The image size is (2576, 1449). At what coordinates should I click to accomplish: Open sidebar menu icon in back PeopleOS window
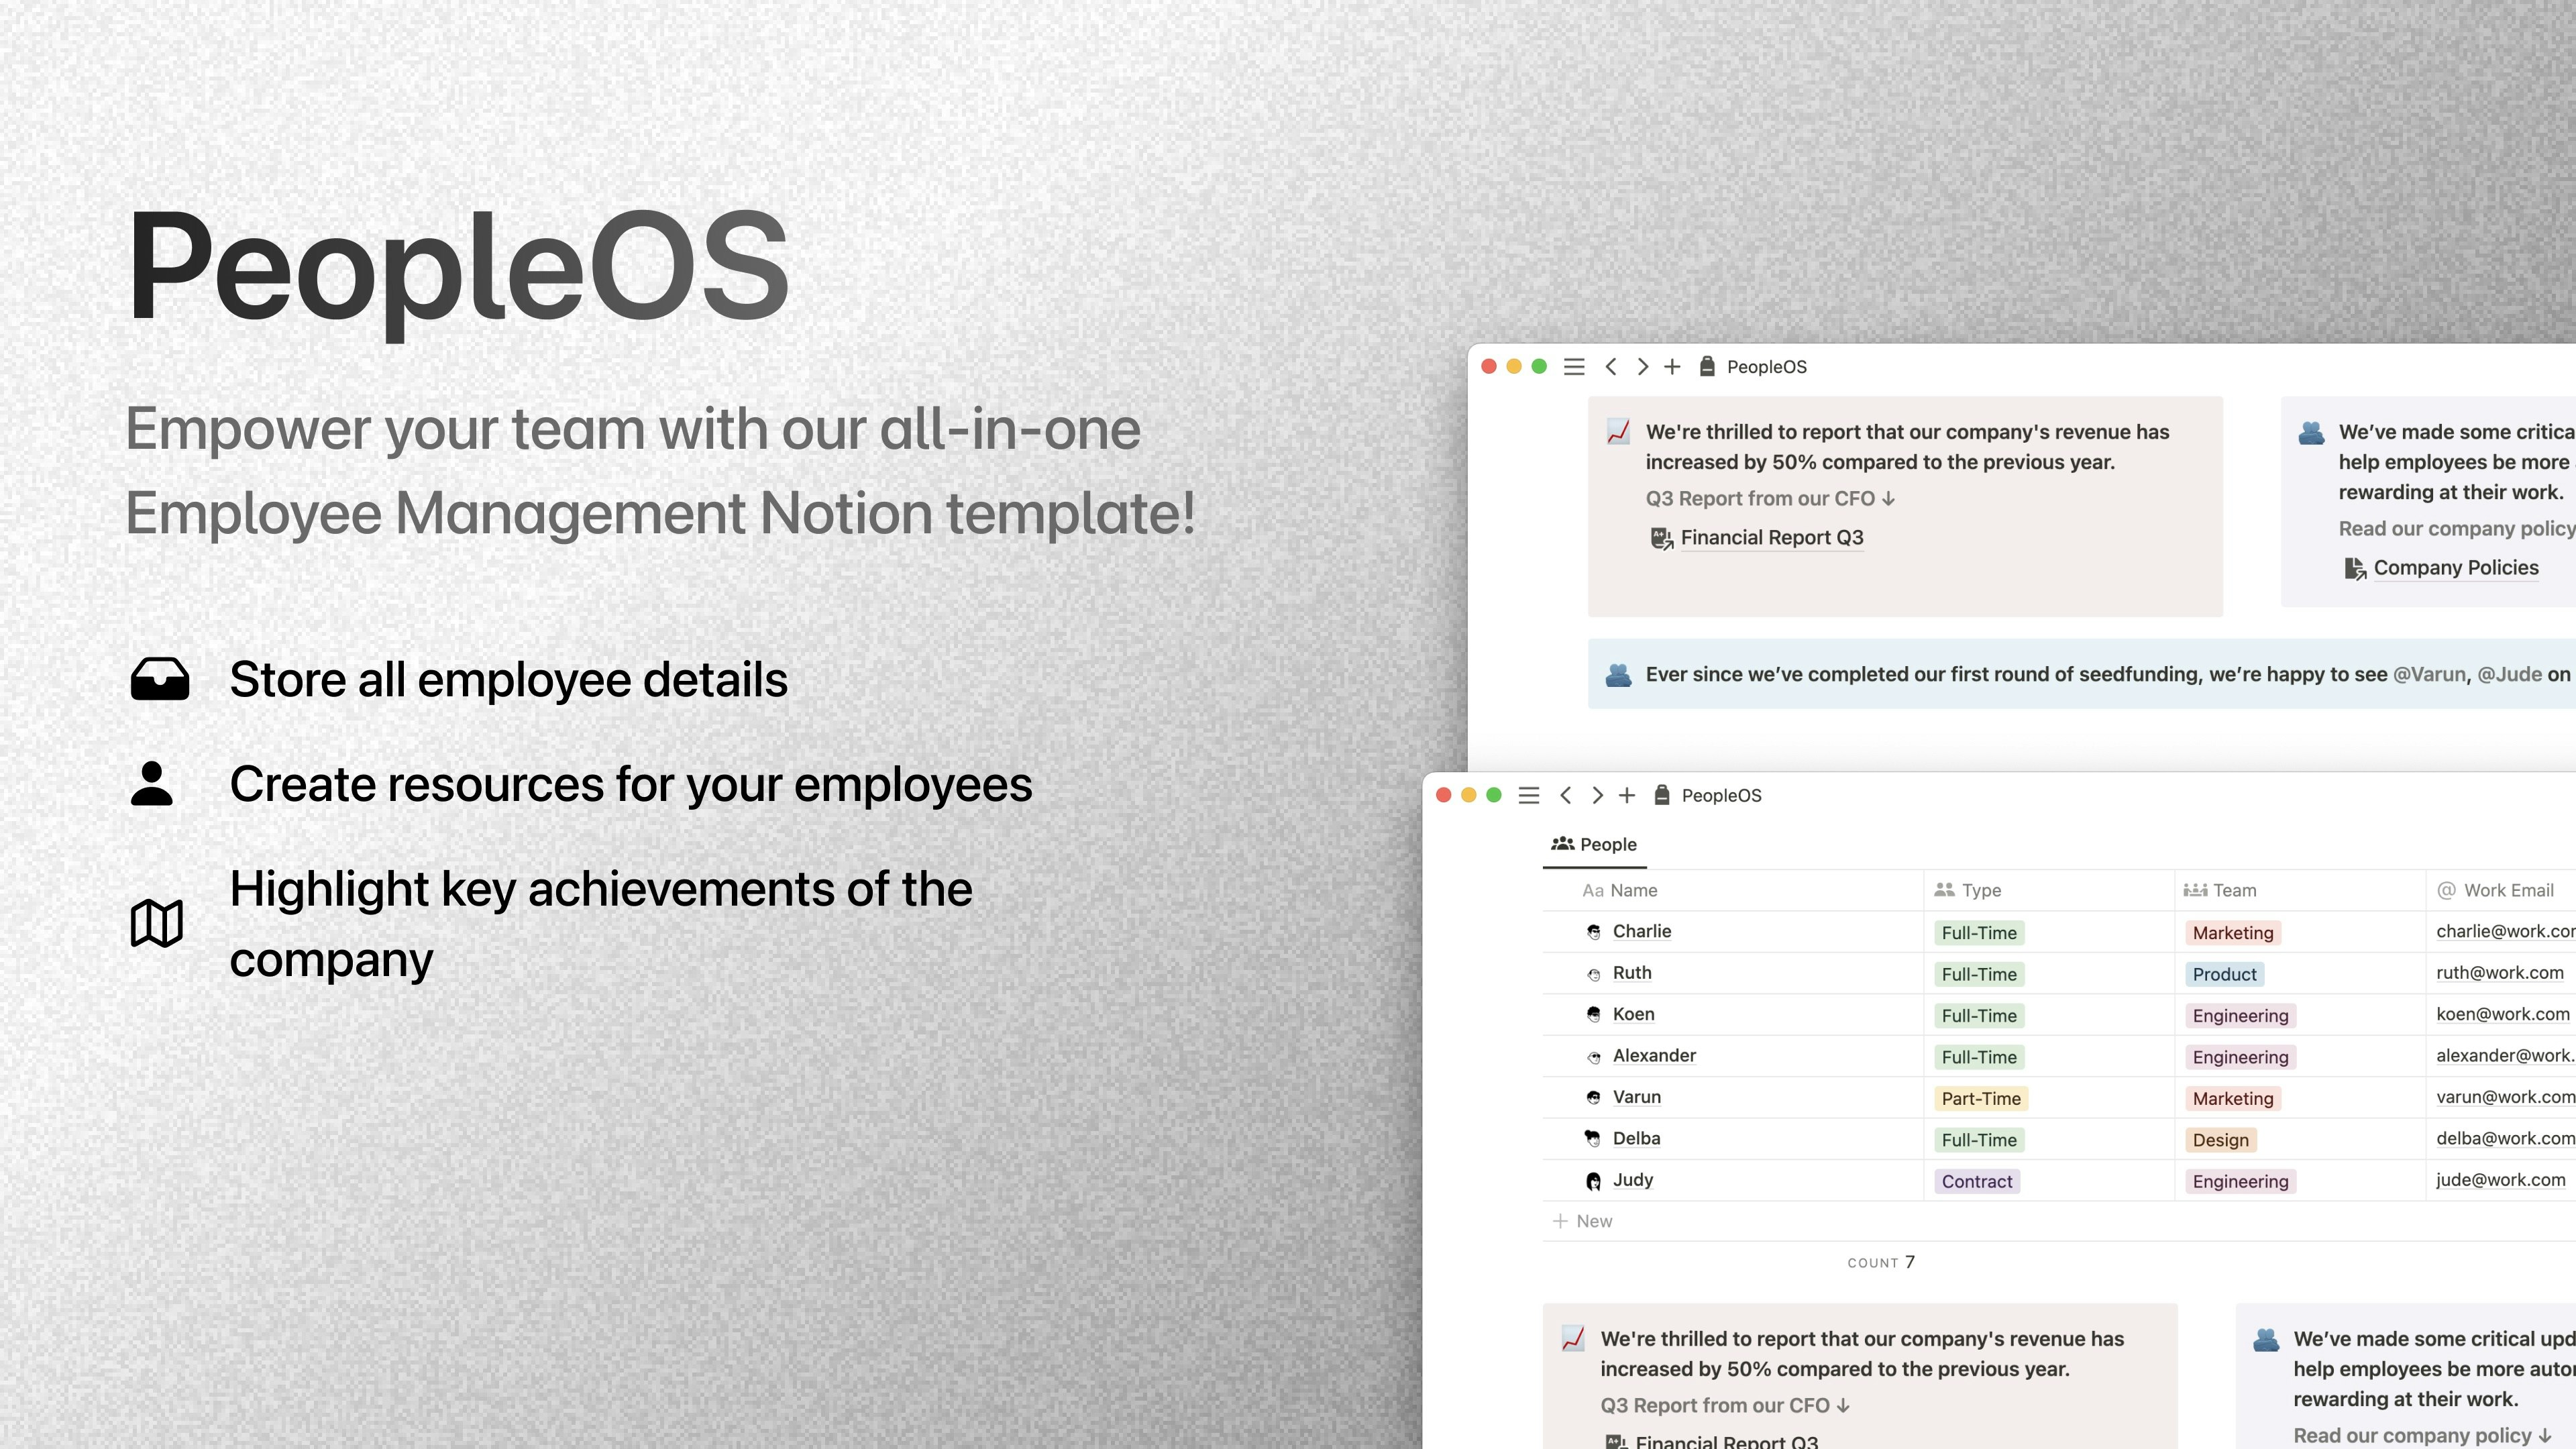click(1574, 367)
